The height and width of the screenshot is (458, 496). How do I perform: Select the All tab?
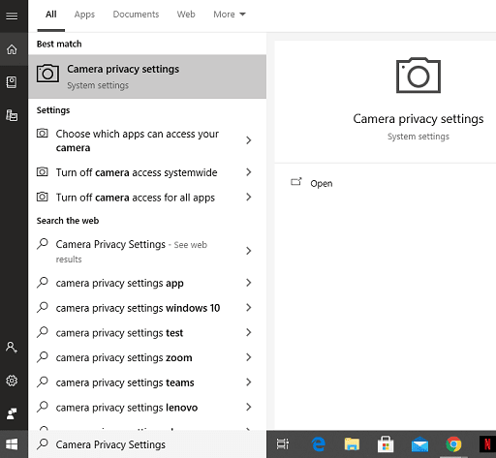tap(51, 15)
